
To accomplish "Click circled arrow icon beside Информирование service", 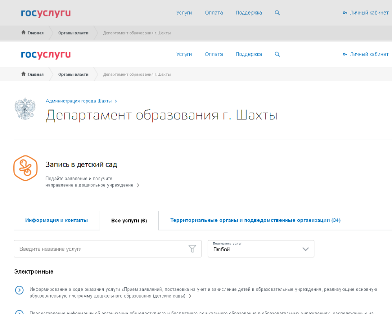I will 19,290.
